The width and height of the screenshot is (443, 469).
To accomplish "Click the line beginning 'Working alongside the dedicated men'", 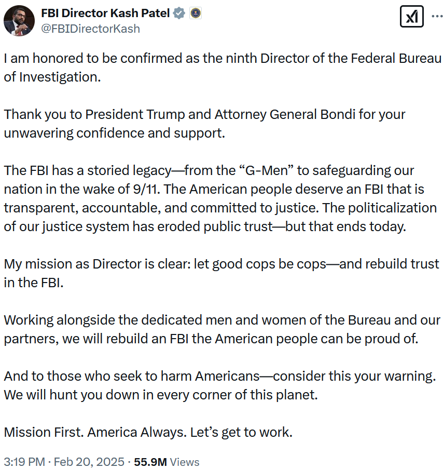I will click(x=222, y=320).
